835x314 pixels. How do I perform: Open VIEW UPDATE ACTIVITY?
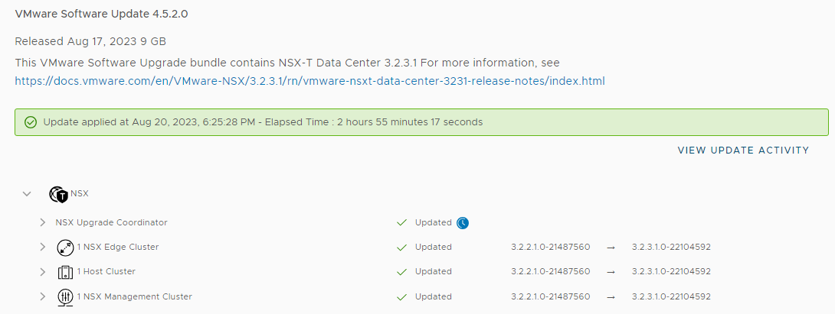(743, 151)
